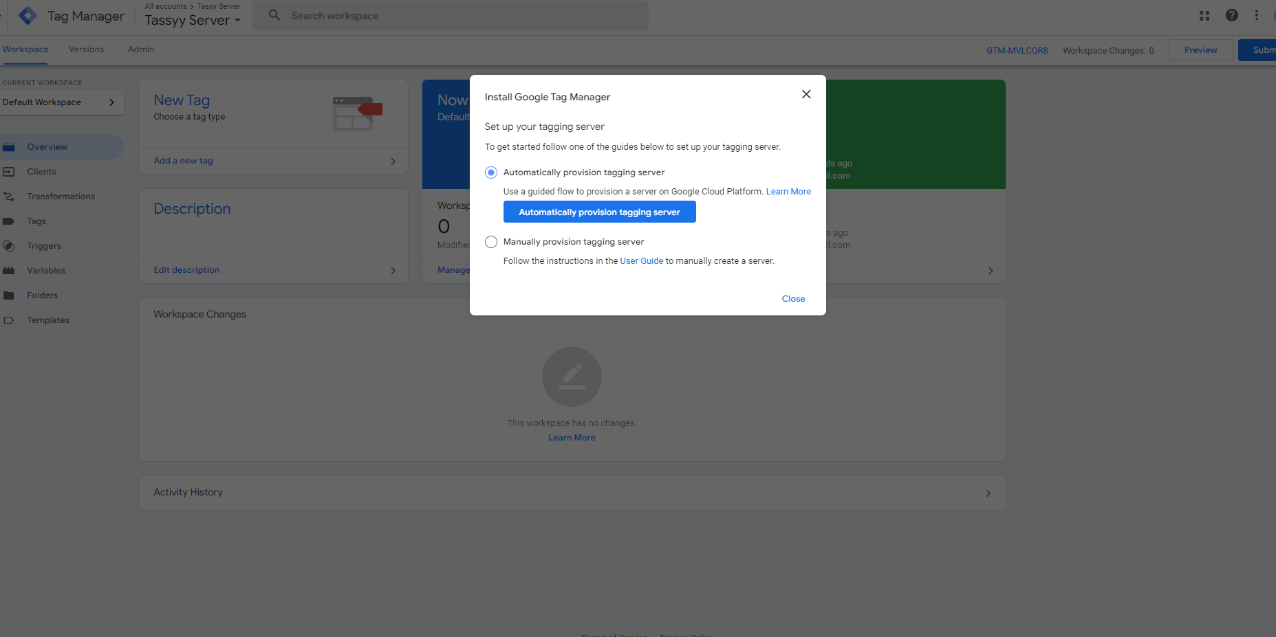Open the Tassyy Server container dropdown
Screen dimensions: 1276x637
coord(193,21)
